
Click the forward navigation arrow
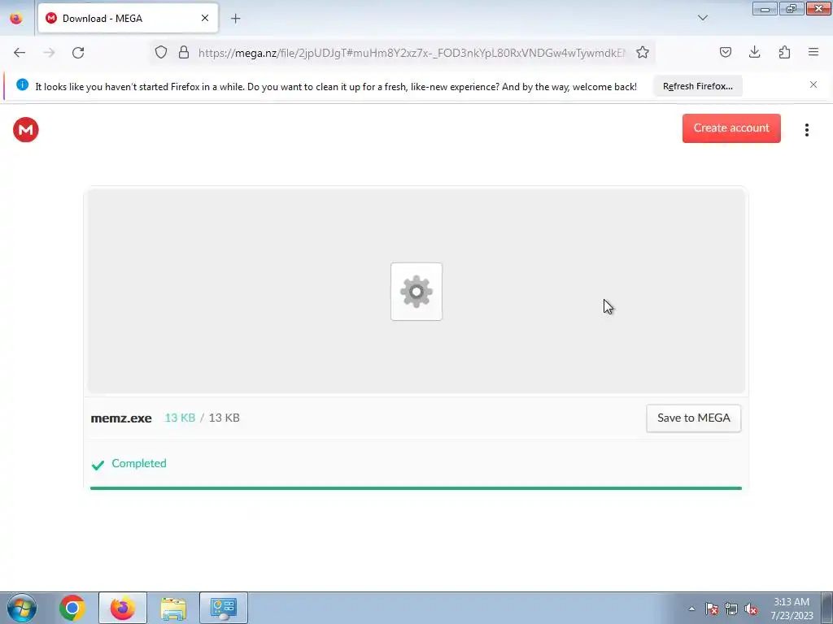[x=49, y=53]
